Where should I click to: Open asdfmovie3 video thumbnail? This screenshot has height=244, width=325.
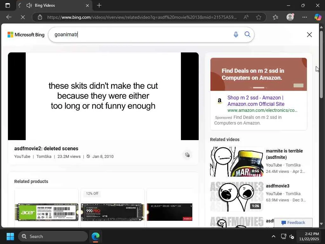coord(237,196)
